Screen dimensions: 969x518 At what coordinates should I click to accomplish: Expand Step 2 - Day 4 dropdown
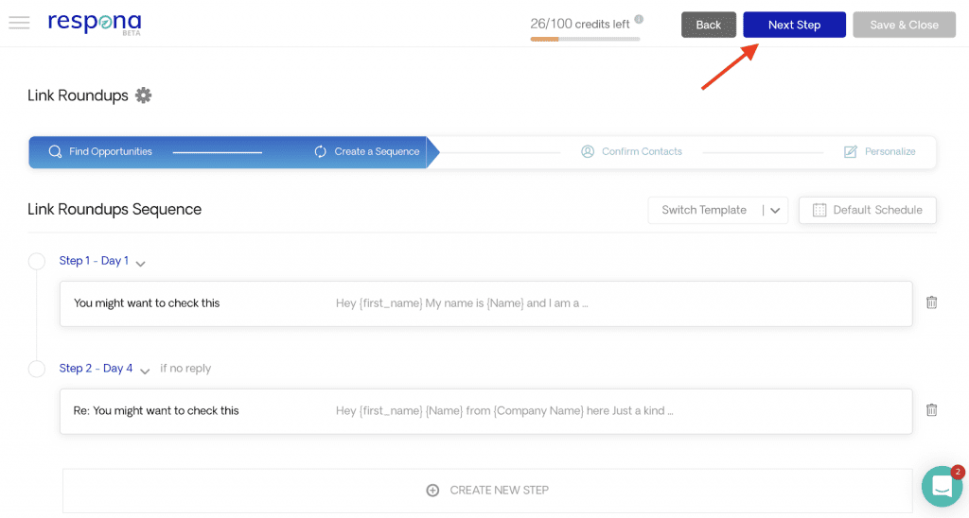(x=145, y=371)
